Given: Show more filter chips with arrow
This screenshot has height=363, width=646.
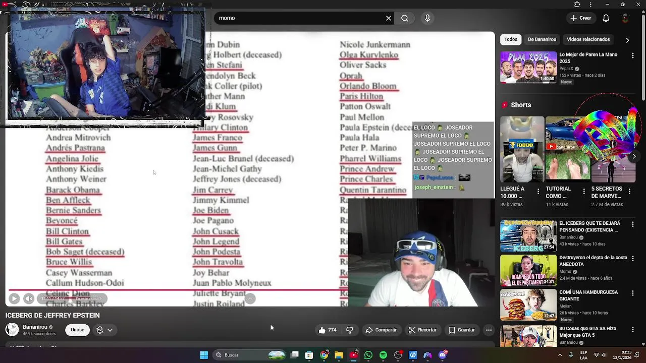Looking at the screenshot, I should pyautogui.click(x=627, y=40).
